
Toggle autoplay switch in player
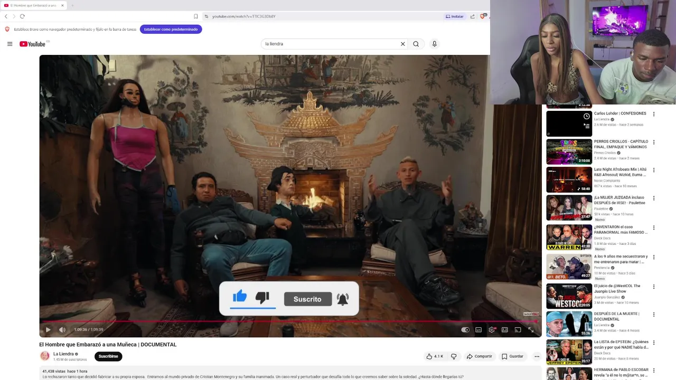pyautogui.click(x=465, y=330)
